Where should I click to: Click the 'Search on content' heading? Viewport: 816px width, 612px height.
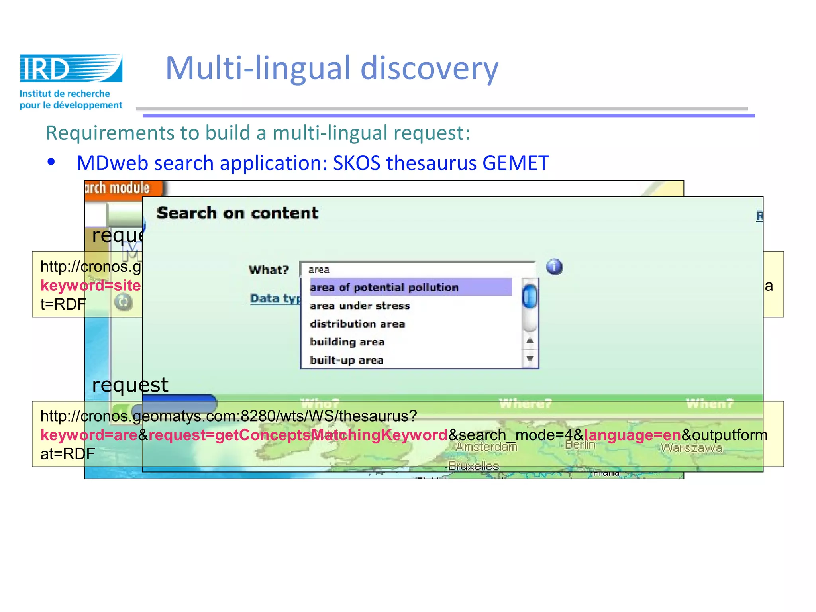[237, 213]
